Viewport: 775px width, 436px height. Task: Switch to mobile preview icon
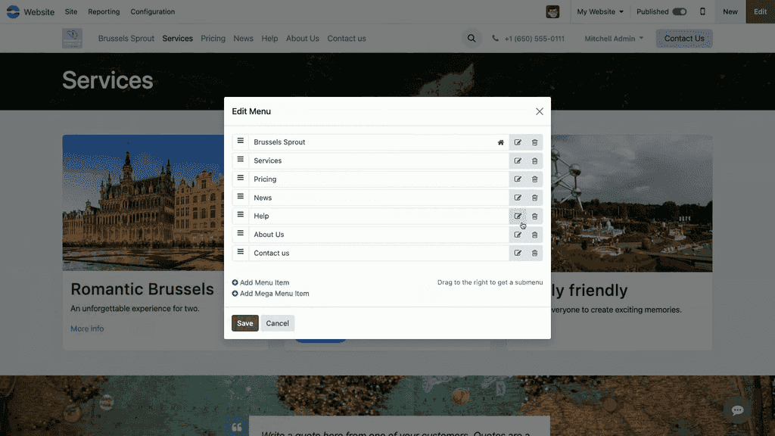[x=702, y=11]
